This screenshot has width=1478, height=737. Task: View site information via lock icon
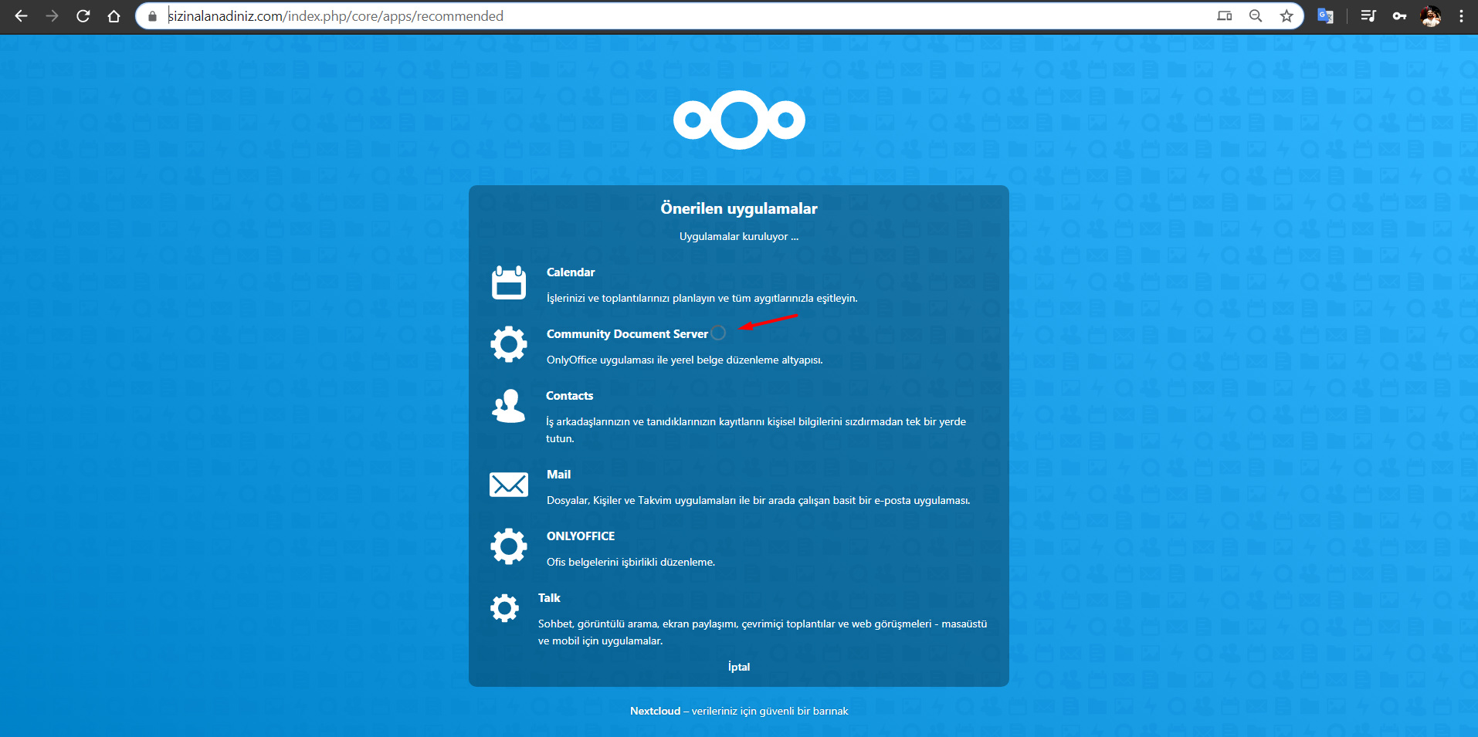point(152,16)
